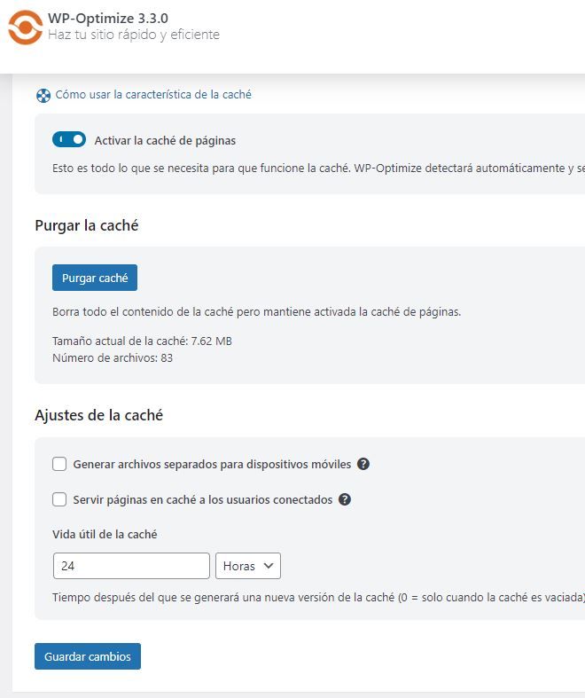The image size is (585, 698).
Task: Click the Esto es todo lo que se necesita text
Action: coord(318,169)
